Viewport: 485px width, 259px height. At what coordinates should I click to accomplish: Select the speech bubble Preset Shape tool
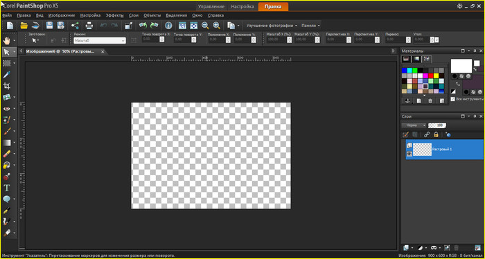tap(6, 199)
